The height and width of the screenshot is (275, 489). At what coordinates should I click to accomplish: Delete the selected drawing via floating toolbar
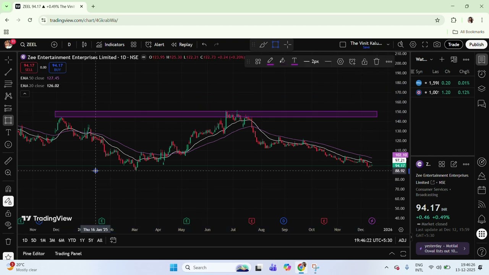(377, 61)
